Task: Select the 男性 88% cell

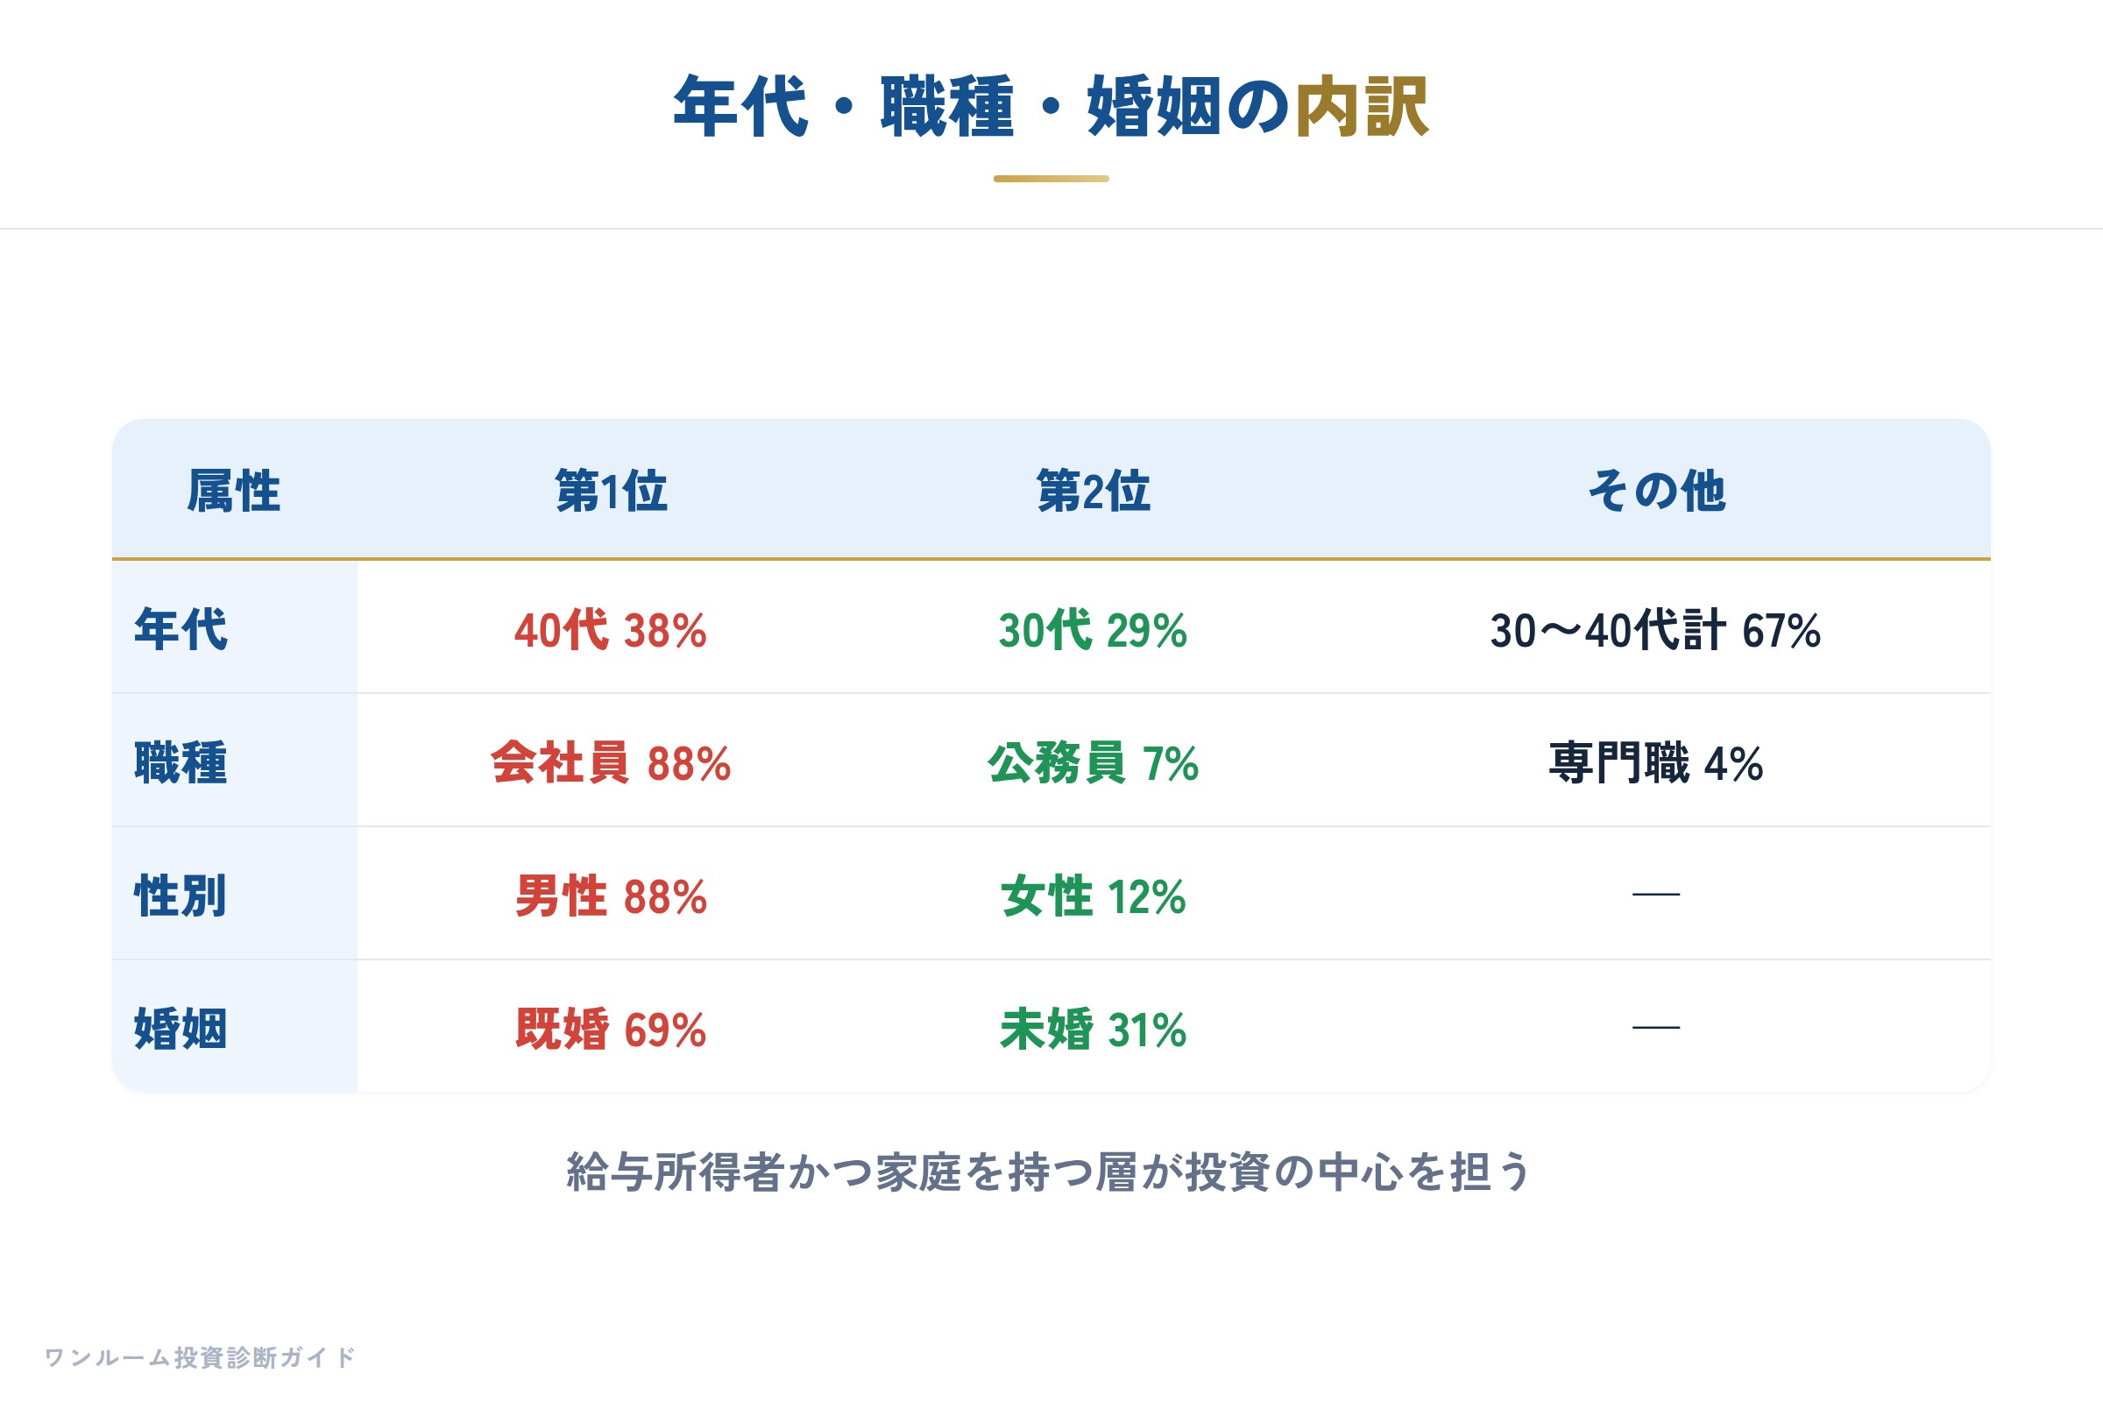Action: tap(611, 896)
